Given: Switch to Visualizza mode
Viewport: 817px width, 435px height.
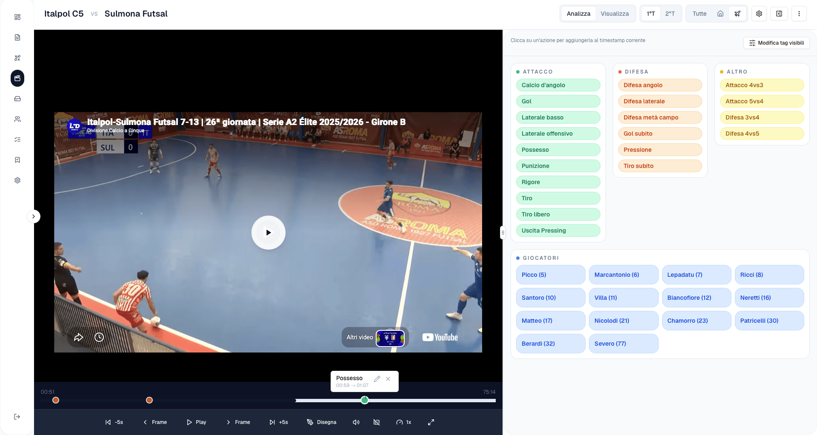Looking at the screenshot, I should click(614, 14).
